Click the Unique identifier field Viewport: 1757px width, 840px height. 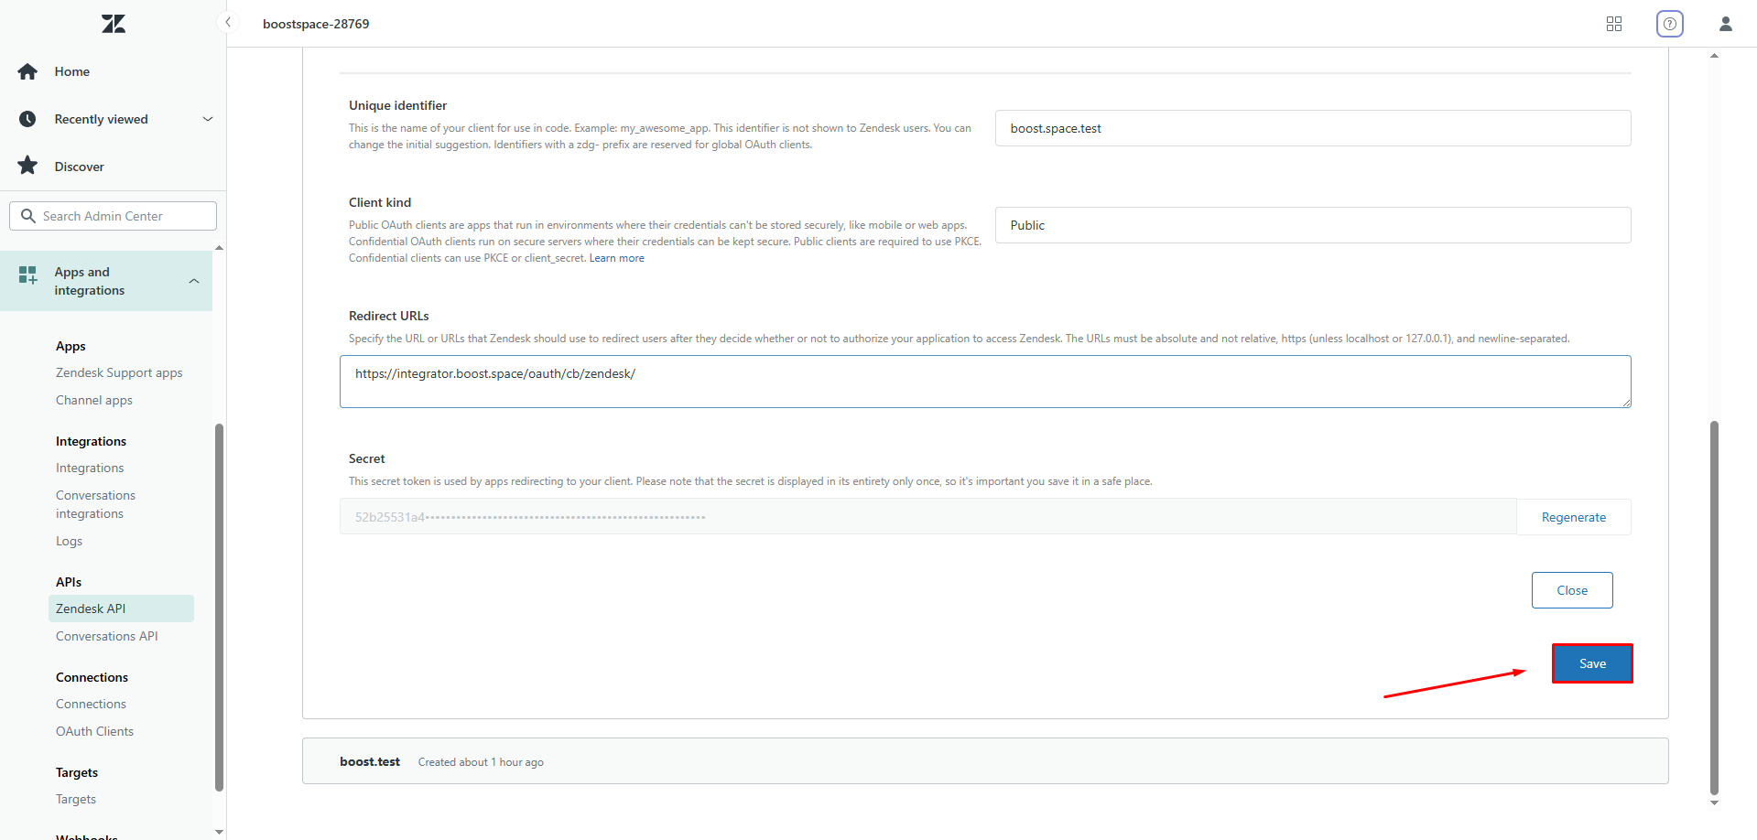pyautogui.click(x=1313, y=128)
